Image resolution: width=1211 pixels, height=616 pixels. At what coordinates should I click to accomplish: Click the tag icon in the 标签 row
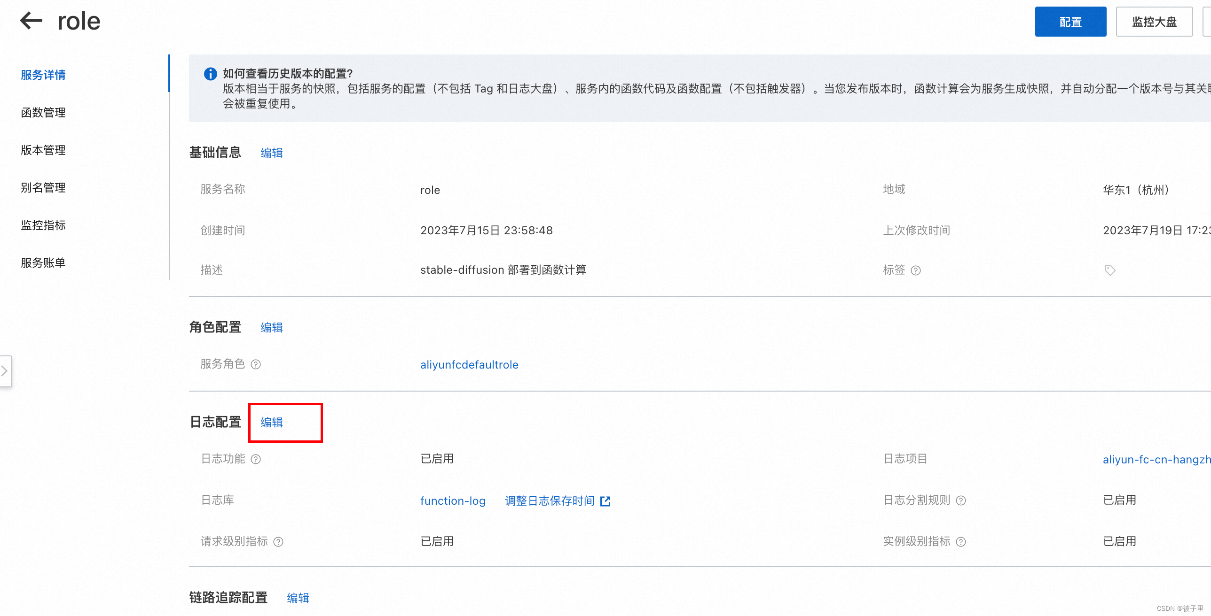pos(1109,270)
